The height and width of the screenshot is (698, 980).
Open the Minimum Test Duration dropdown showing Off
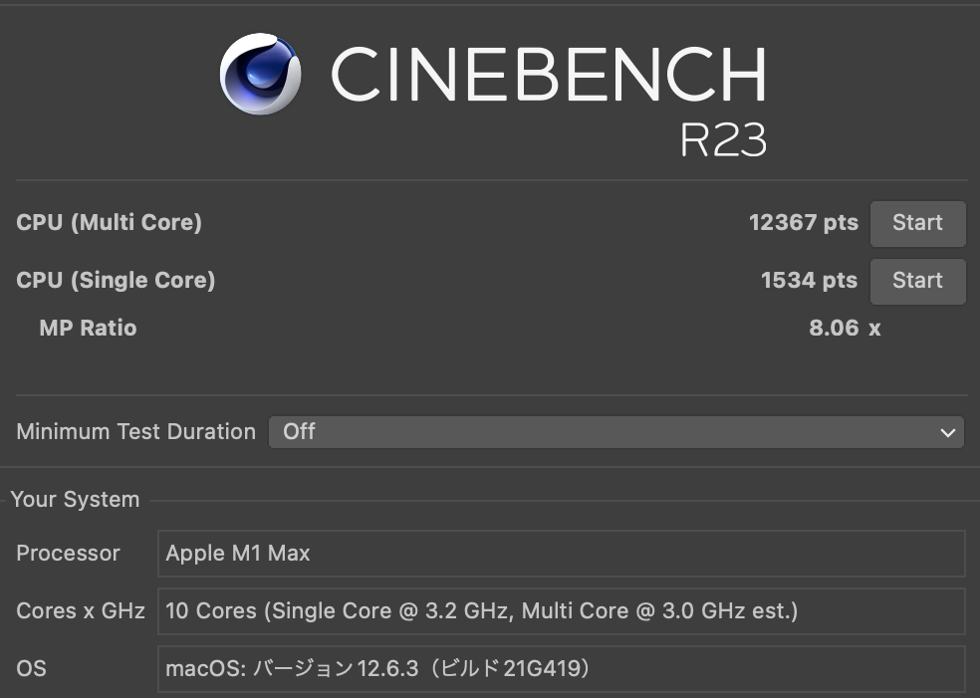pyautogui.click(x=615, y=432)
